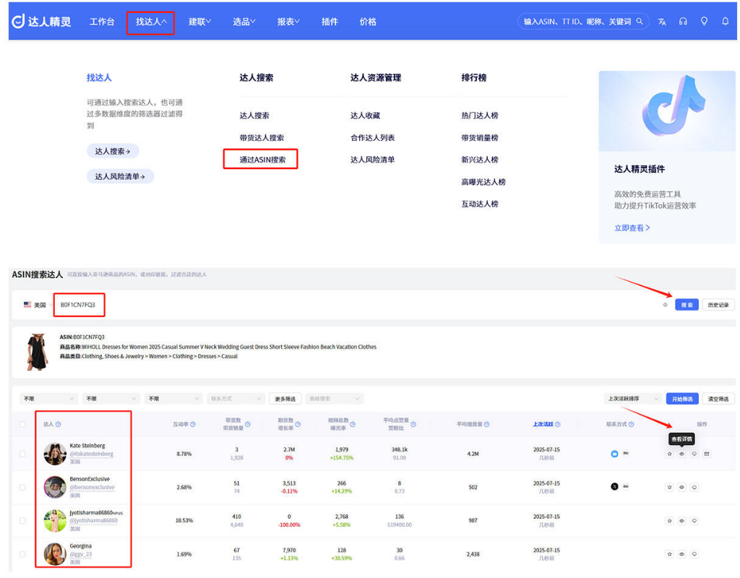View details eye icon for Jyotisharma86860
This screenshot has width=740, height=578.
tap(681, 520)
